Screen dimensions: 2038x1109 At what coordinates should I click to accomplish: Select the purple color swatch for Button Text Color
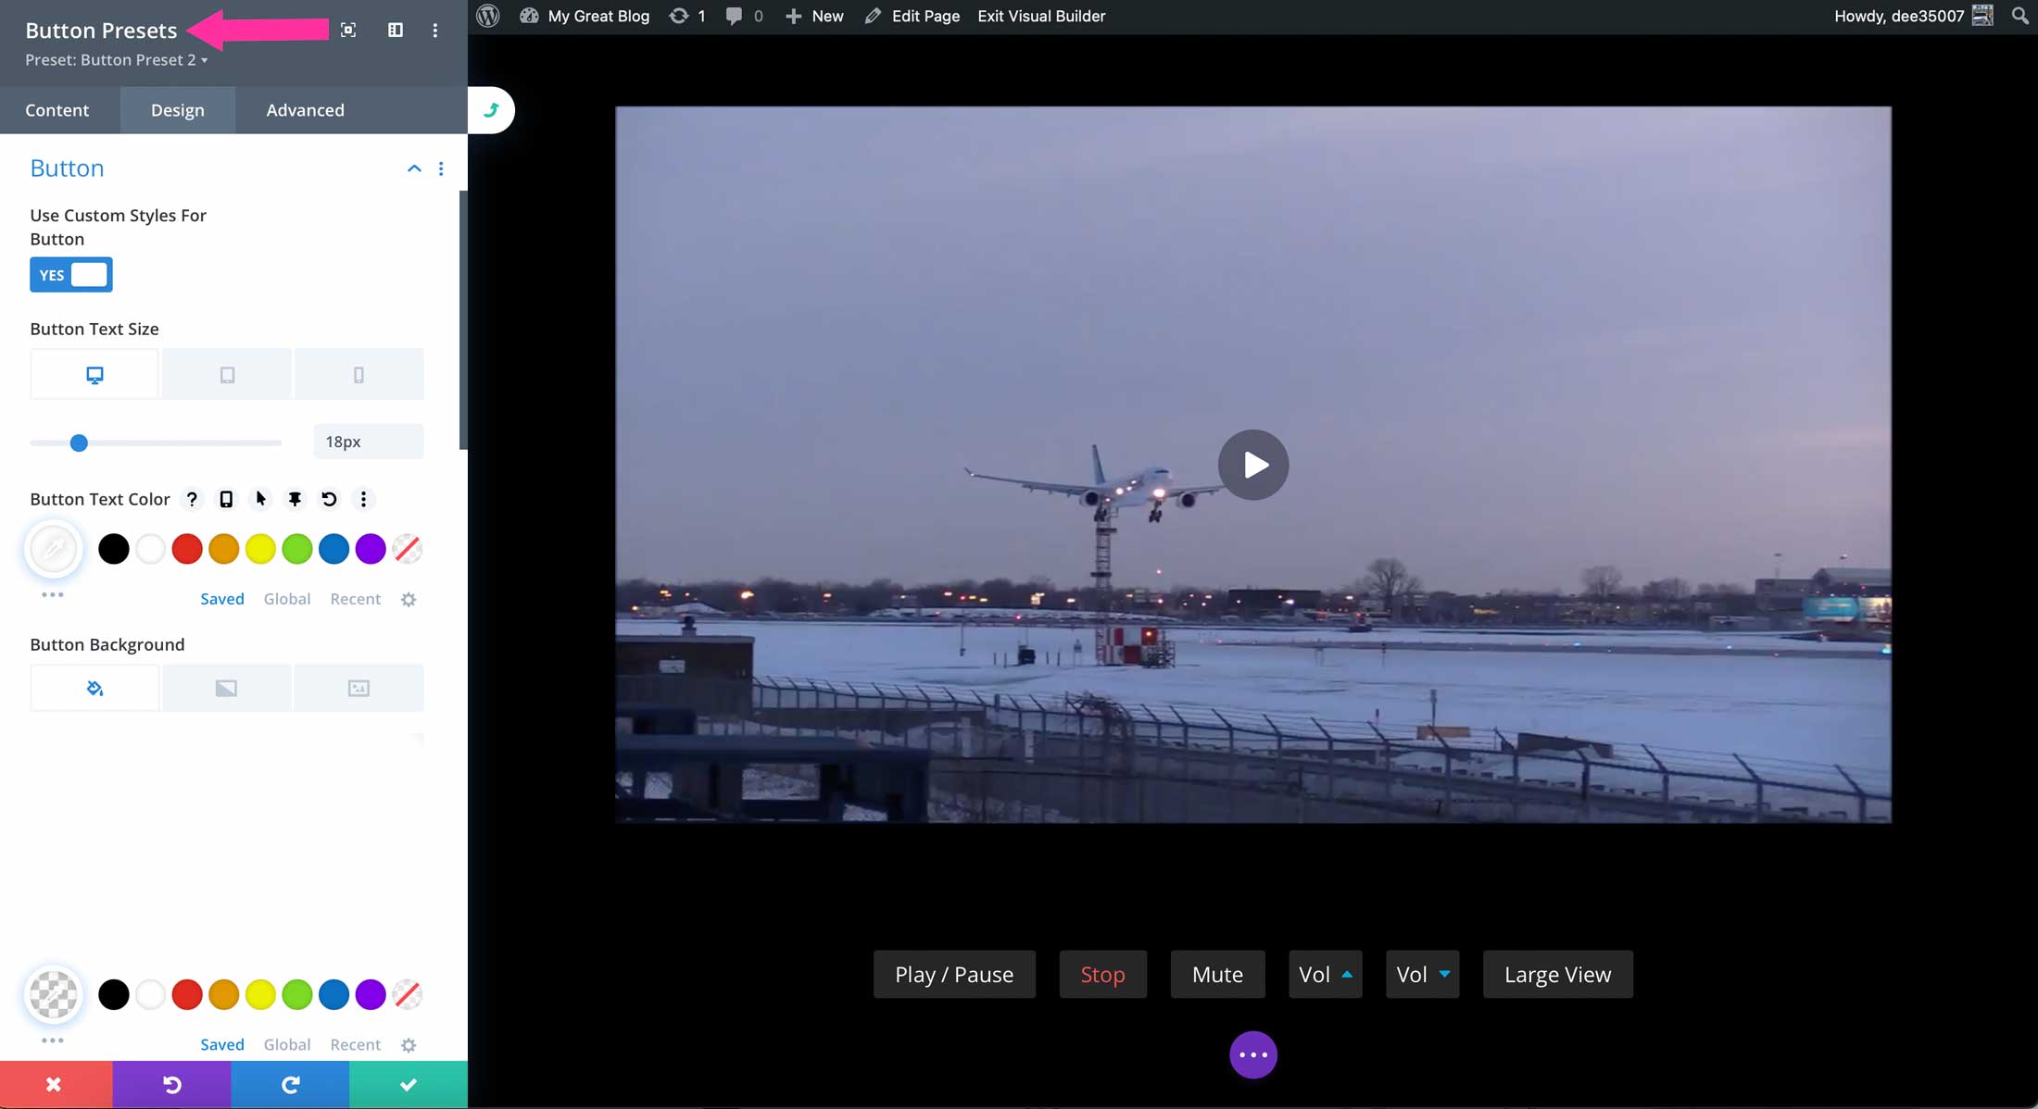coord(371,548)
